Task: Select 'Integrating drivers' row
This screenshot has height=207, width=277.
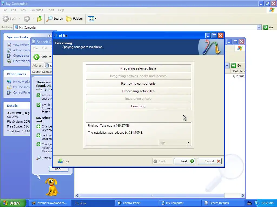Action: coord(138,99)
